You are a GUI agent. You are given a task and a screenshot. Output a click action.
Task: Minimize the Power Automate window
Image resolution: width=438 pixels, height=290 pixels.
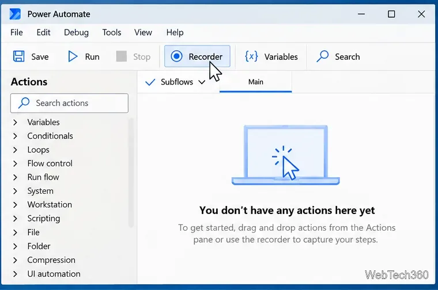tap(361, 14)
